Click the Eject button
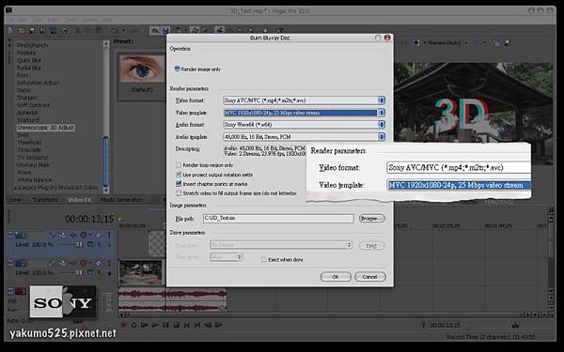The width and height of the screenshot is (564, 352). (x=371, y=246)
